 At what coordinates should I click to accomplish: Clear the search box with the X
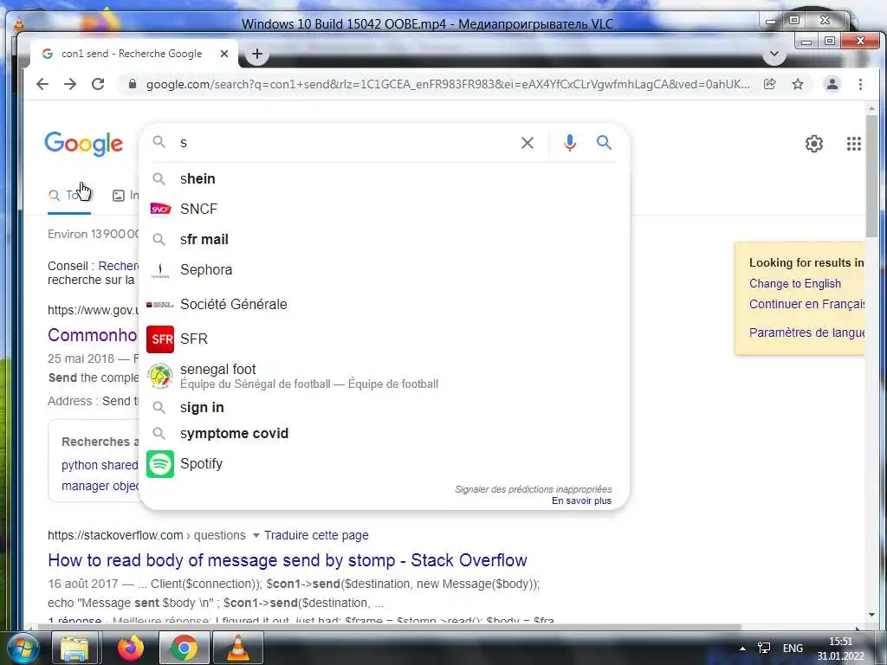click(x=528, y=143)
